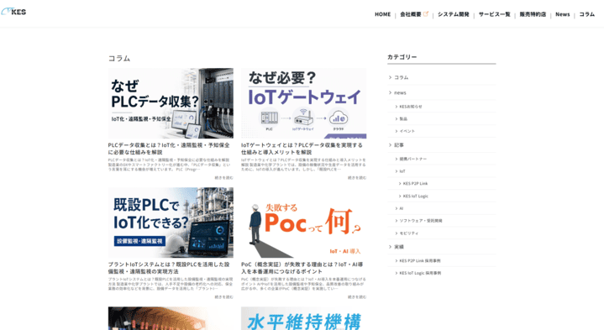This screenshot has height=330, width=604.
Task: Go to the システム開発 menu item
Action: click(x=453, y=14)
